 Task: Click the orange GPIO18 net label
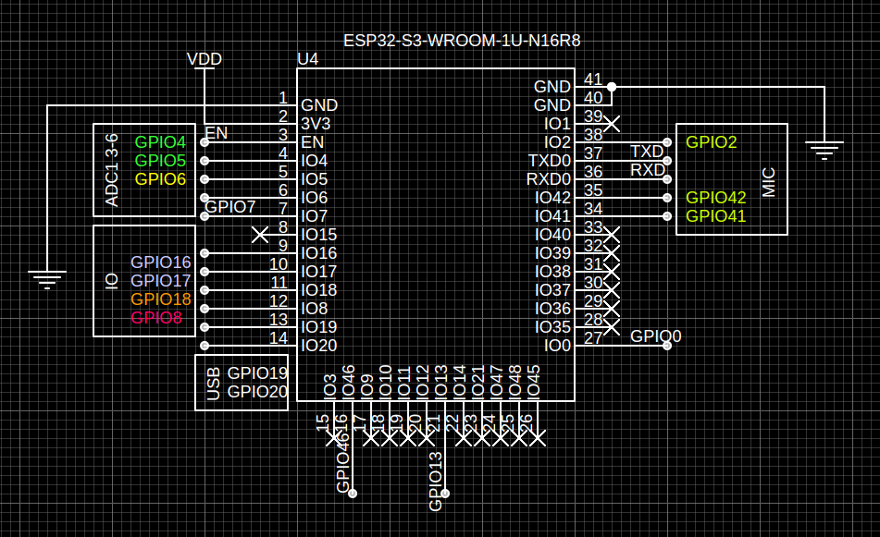click(x=160, y=299)
